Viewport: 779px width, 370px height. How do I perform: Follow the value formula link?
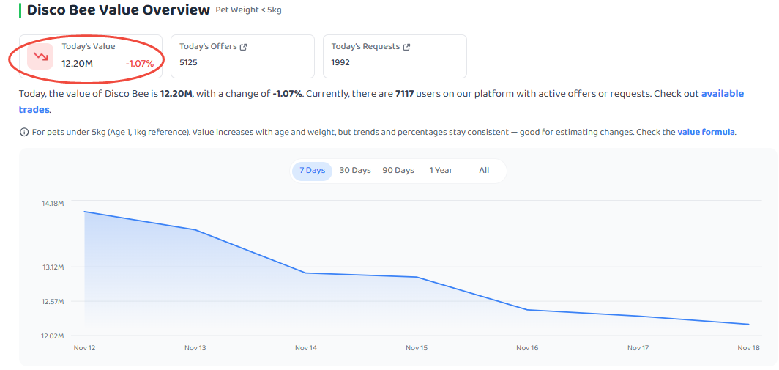point(706,133)
